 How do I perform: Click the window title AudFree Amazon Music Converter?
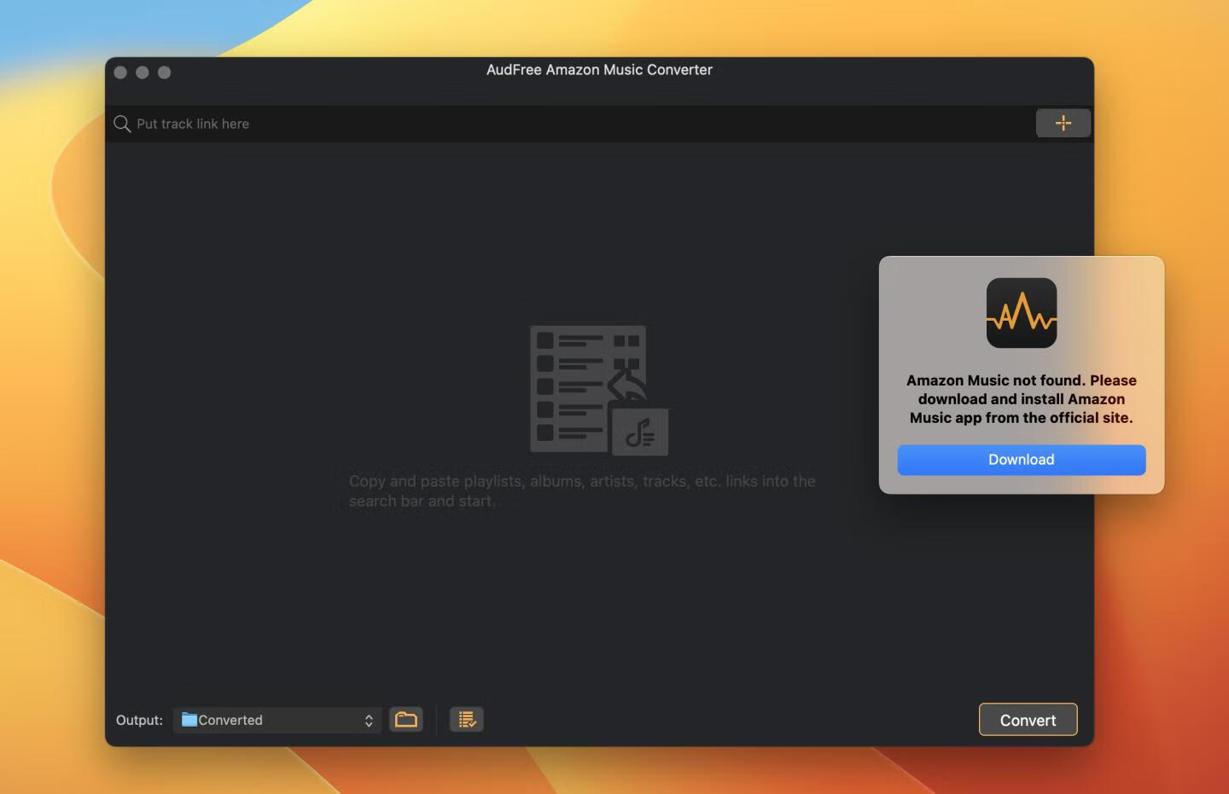598,70
